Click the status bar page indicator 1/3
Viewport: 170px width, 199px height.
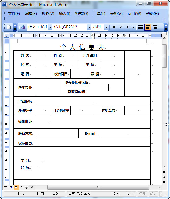55,193
